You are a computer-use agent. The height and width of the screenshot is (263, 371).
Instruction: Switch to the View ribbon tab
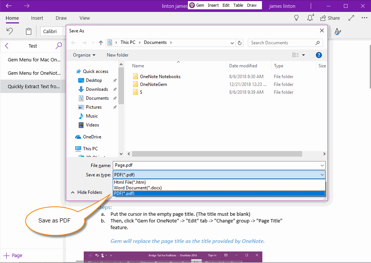pos(84,18)
